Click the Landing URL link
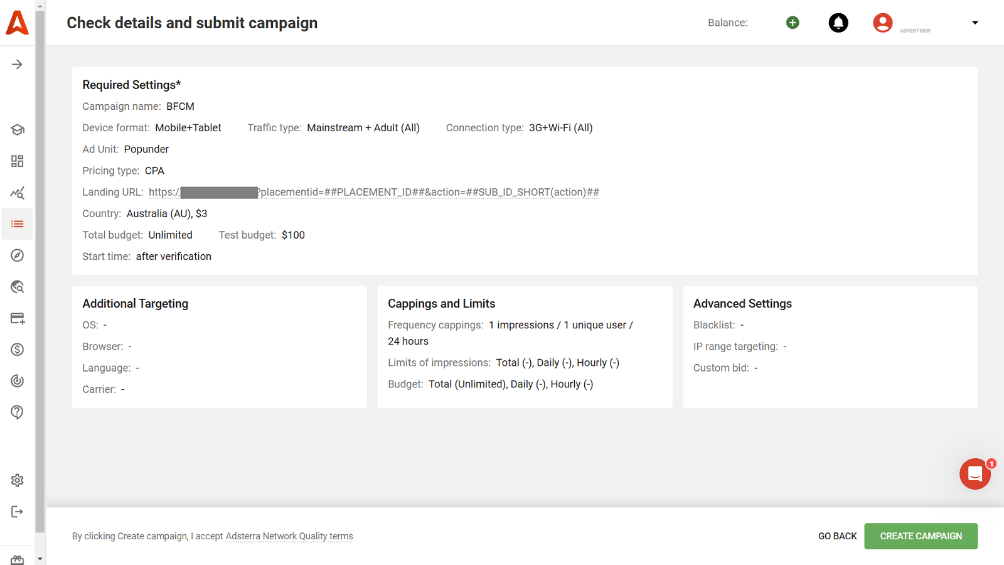The height and width of the screenshot is (565, 1004). tap(374, 192)
